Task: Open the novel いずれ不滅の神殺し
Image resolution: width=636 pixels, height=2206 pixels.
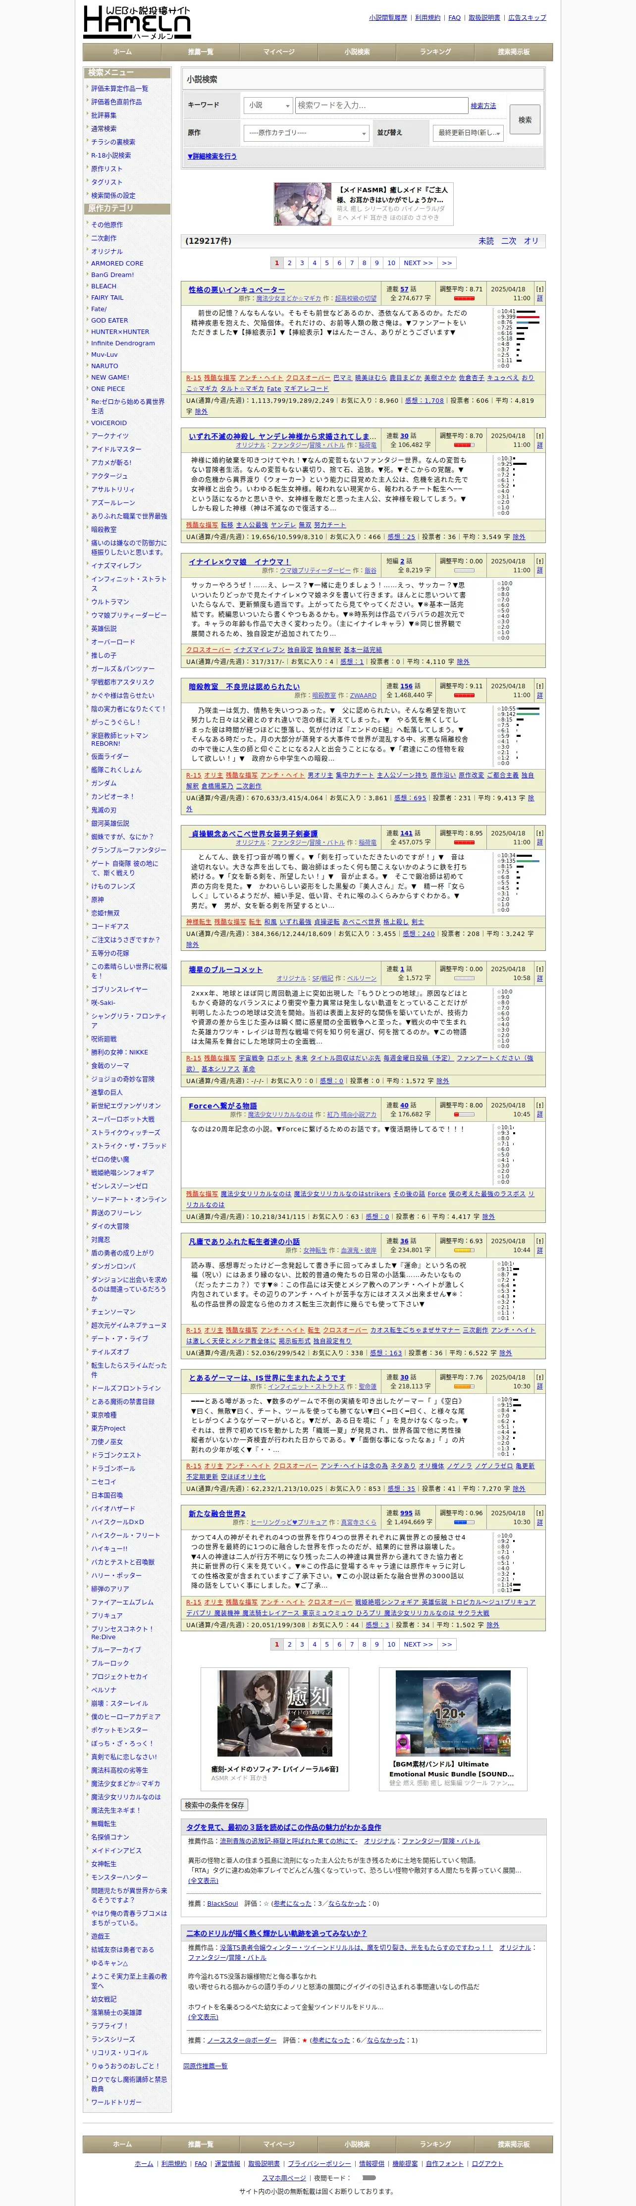Action: click(282, 436)
